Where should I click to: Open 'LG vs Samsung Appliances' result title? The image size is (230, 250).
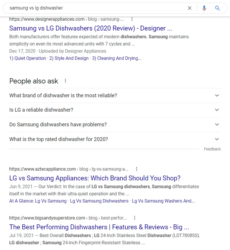click(95, 178)
